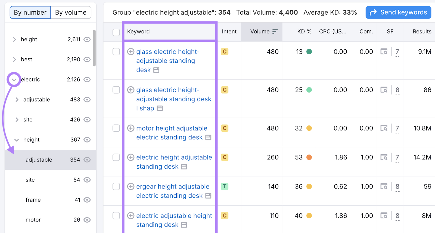Toggle the eye icon next to "height 2,611"

coord(87,39)
